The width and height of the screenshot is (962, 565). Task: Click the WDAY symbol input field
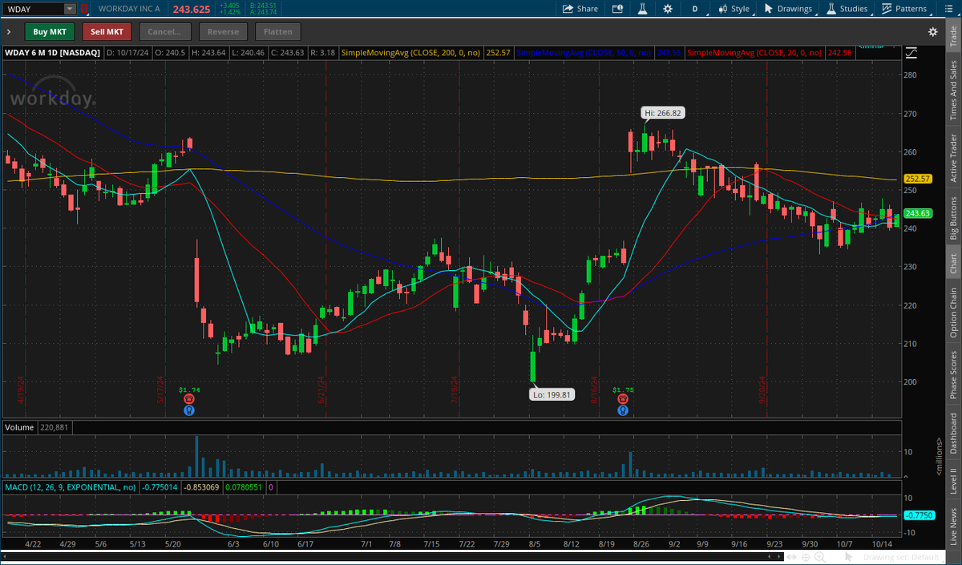click(33, 9)
